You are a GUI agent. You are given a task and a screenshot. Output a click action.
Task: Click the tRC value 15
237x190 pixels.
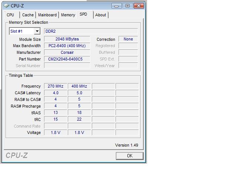tap(56, 119)
